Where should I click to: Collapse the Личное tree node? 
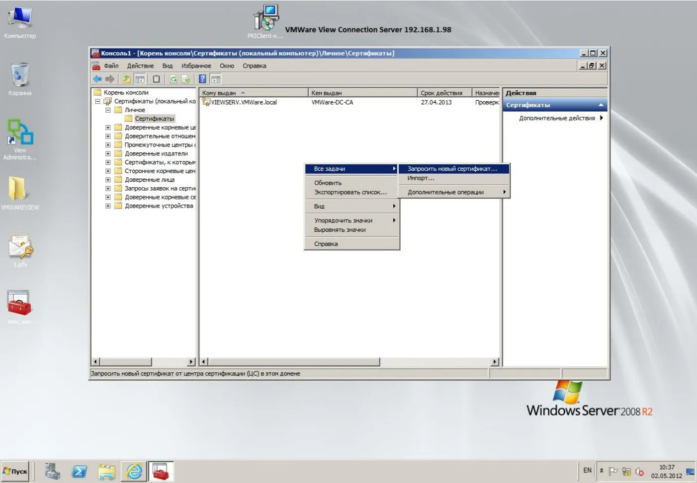(108, 110)
